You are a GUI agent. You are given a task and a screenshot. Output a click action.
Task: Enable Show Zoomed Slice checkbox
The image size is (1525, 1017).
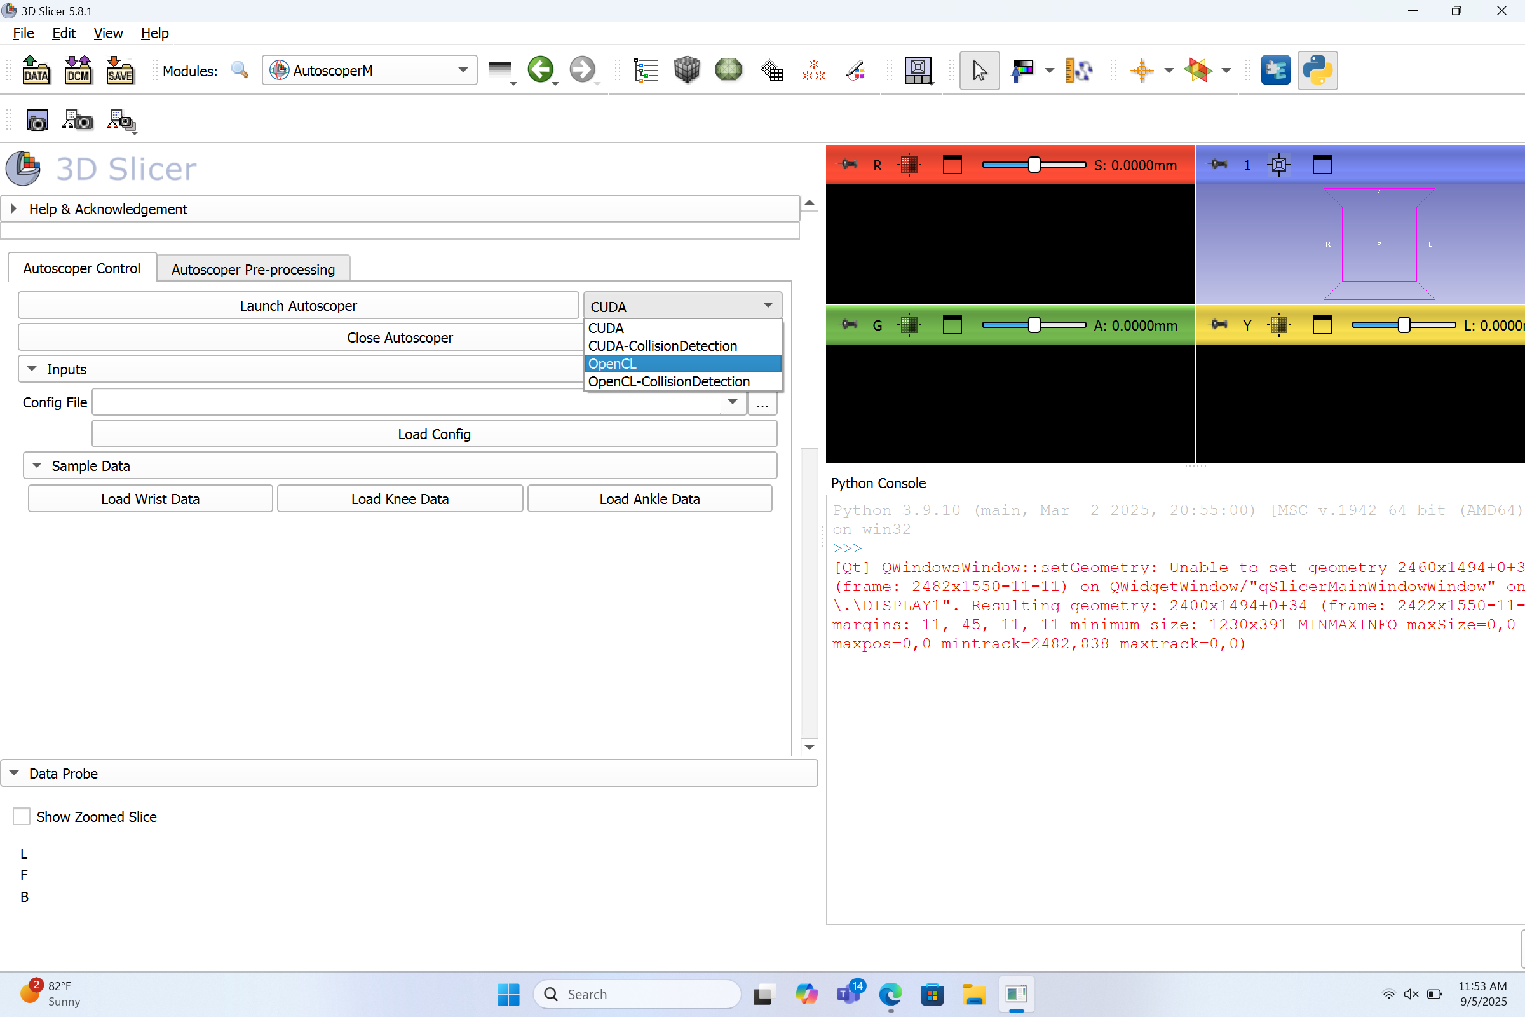coord(22,816)
